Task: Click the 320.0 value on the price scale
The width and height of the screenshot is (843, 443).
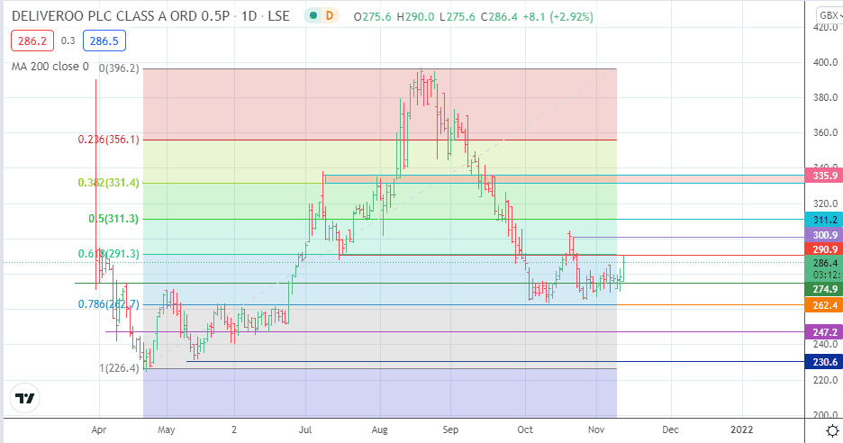Action: 825,203
